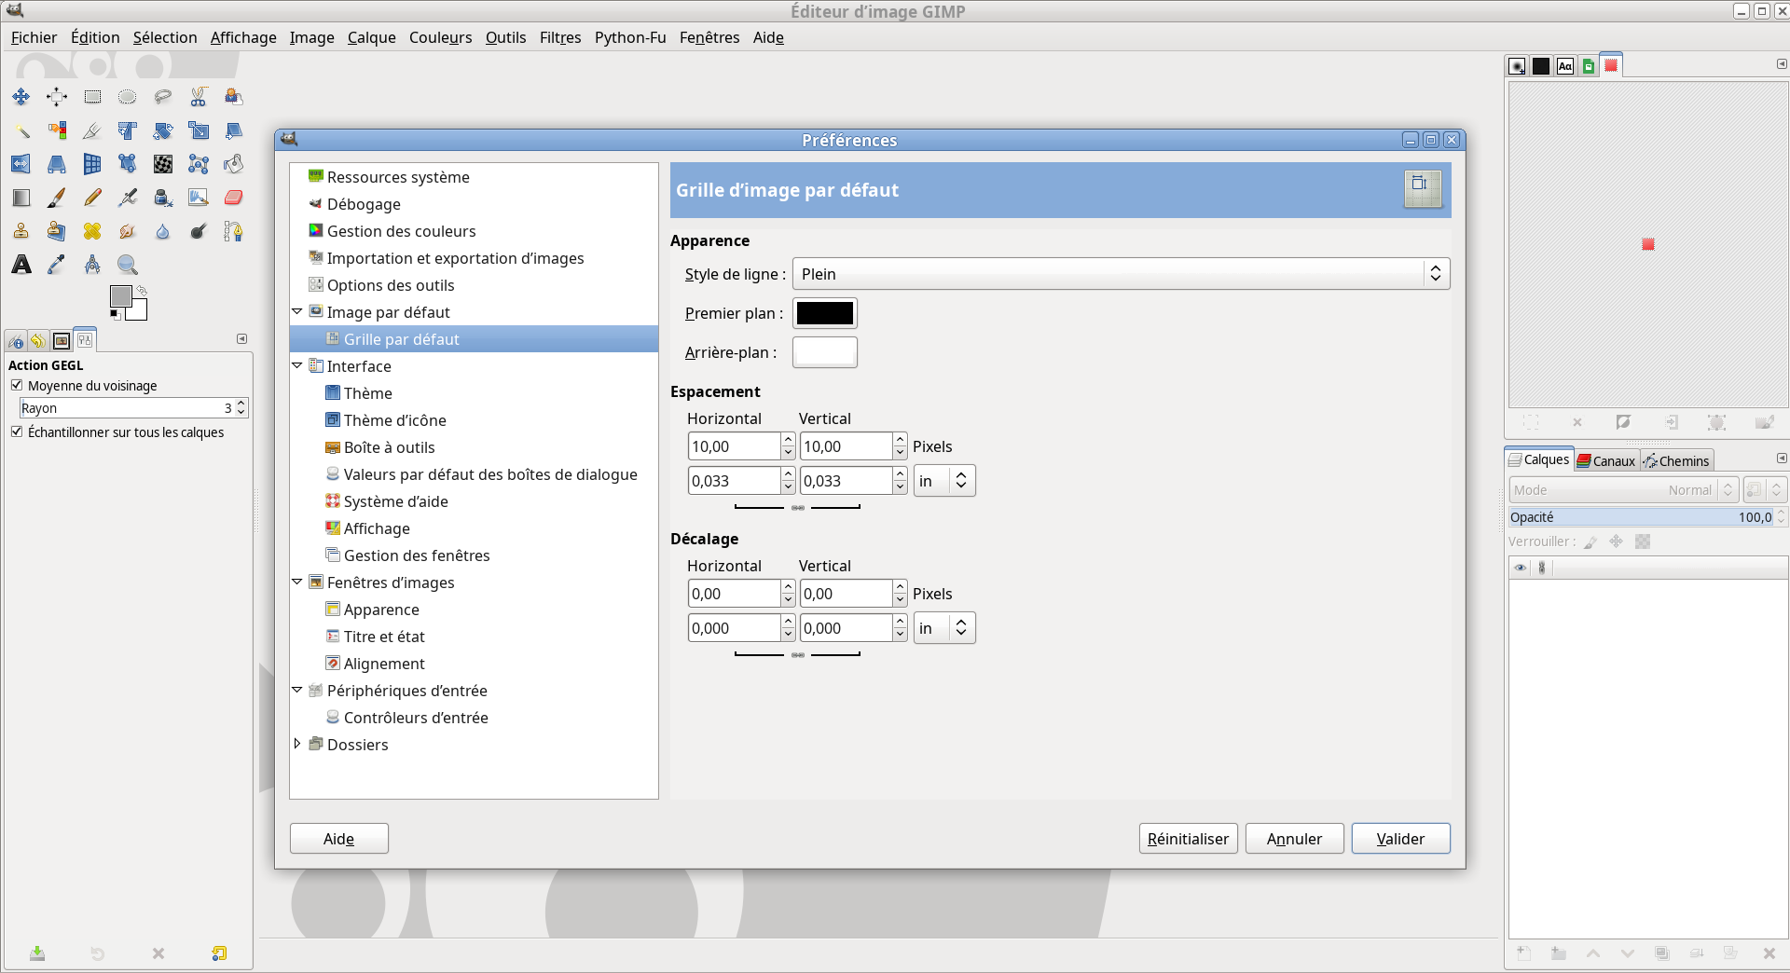Choose the Ellipse Select tool
Screen dimensions: 1790x973
click(128, 97)
